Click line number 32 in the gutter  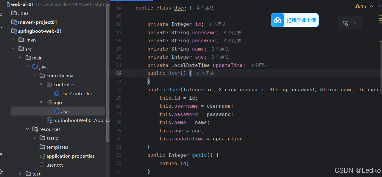point(119,155)
